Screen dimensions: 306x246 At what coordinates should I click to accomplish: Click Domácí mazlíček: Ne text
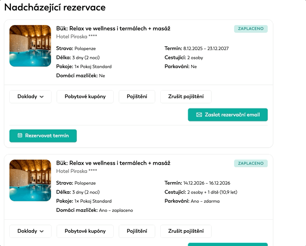click(81, 76)
